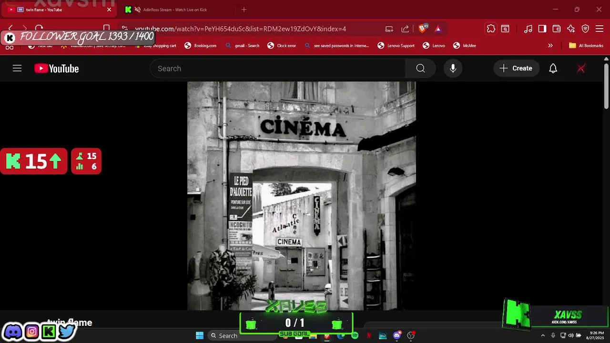Image resolution: width=610 pixels, height=343 pixels.
Task: Open a new browser tab
Action: pyautogui.click(x=244, y=10)
